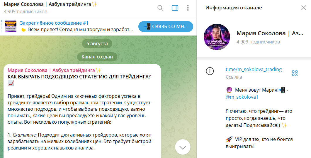Open the channel search magnifier icon

(160, 8)
